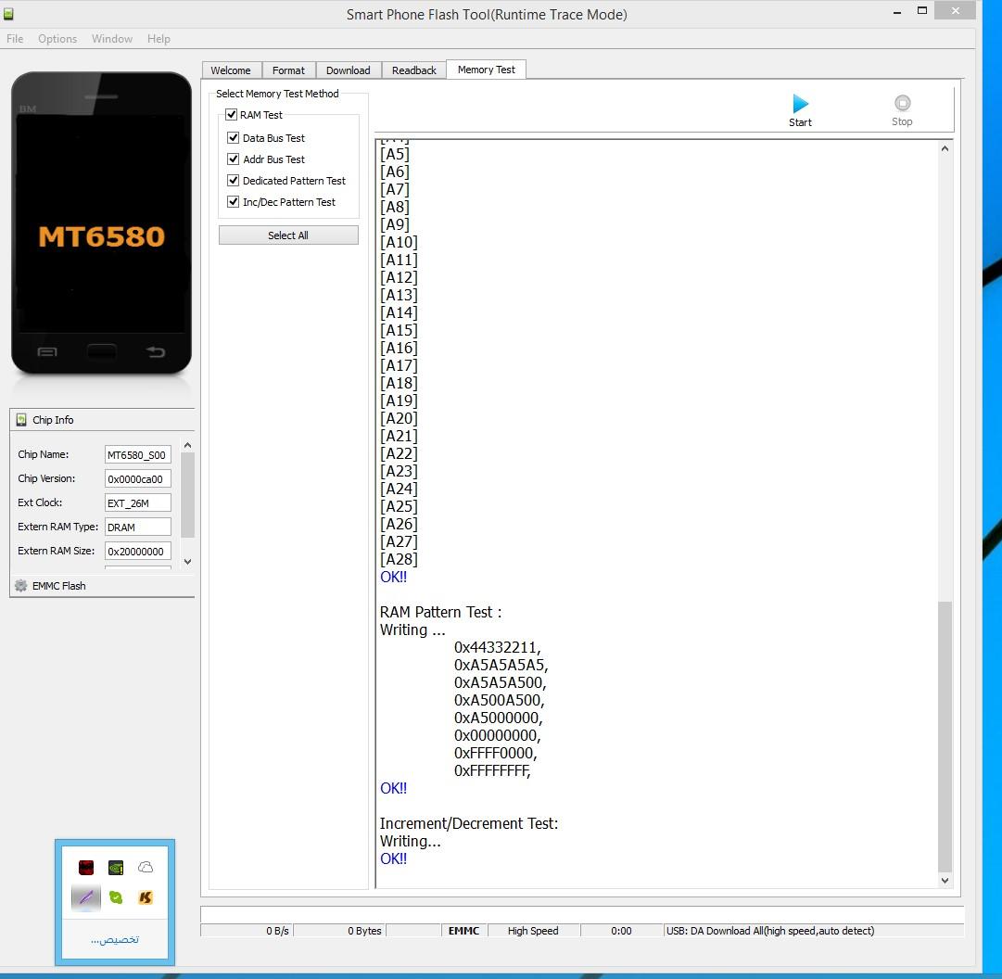Click the '[A10]' log entry
Screen dimensions: 1002x979
[x=399, y=242]
